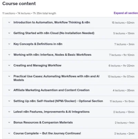Open Practical Use Cases section title
Image resolution: width=138 pixels, height=139 pixels.
point(57,78)
